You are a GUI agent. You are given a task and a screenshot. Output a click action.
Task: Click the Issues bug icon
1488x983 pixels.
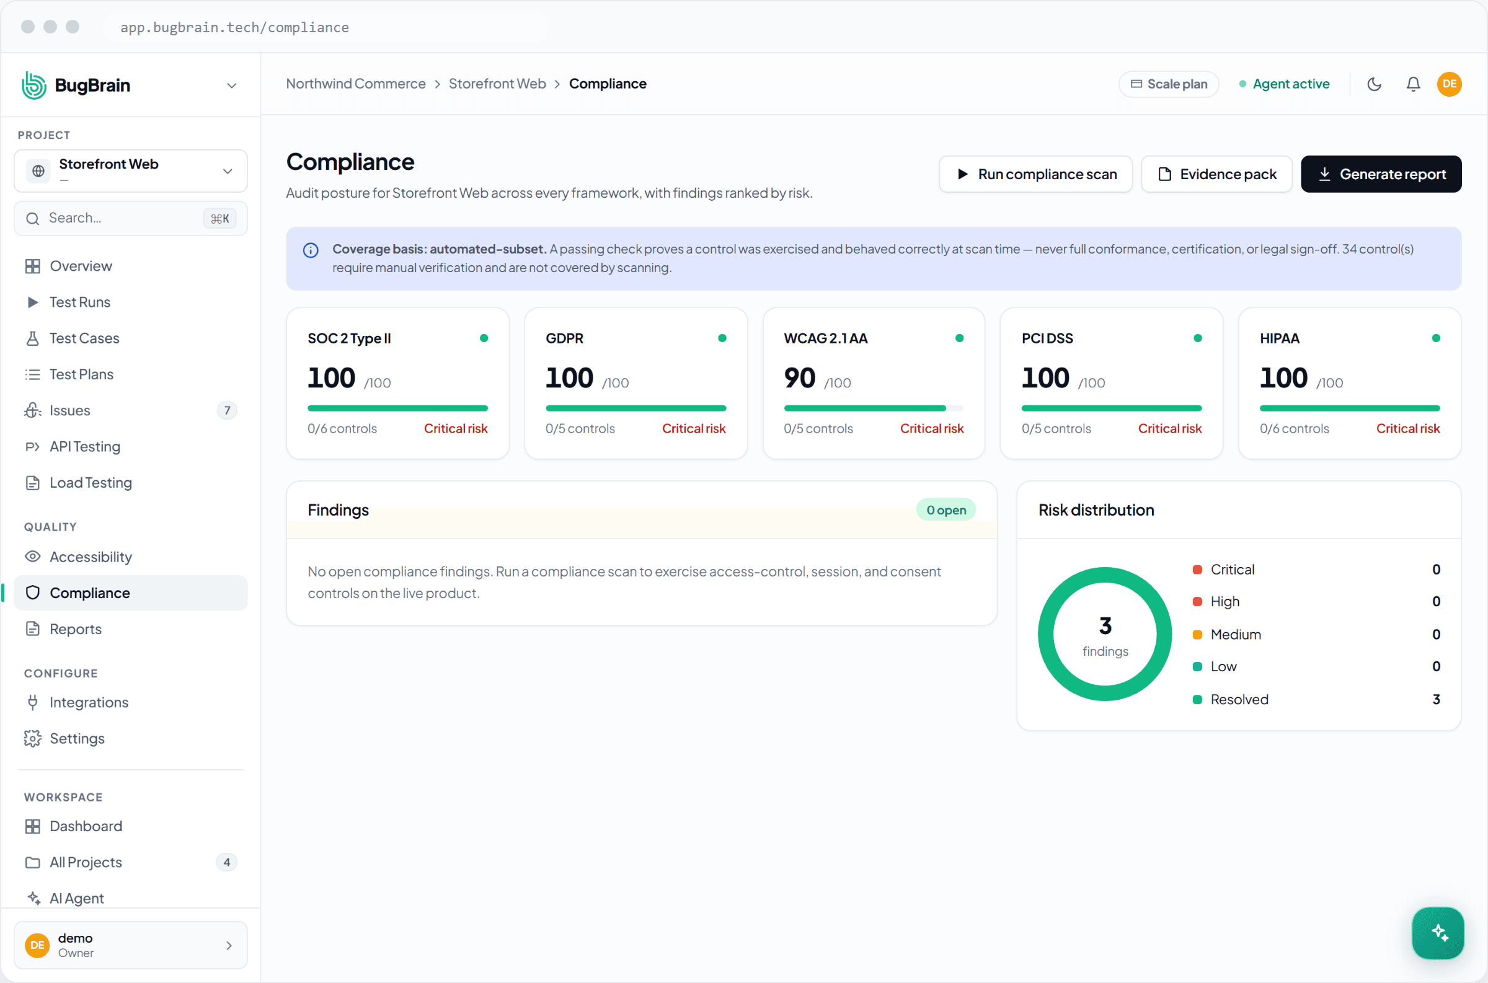click(33, 411)
